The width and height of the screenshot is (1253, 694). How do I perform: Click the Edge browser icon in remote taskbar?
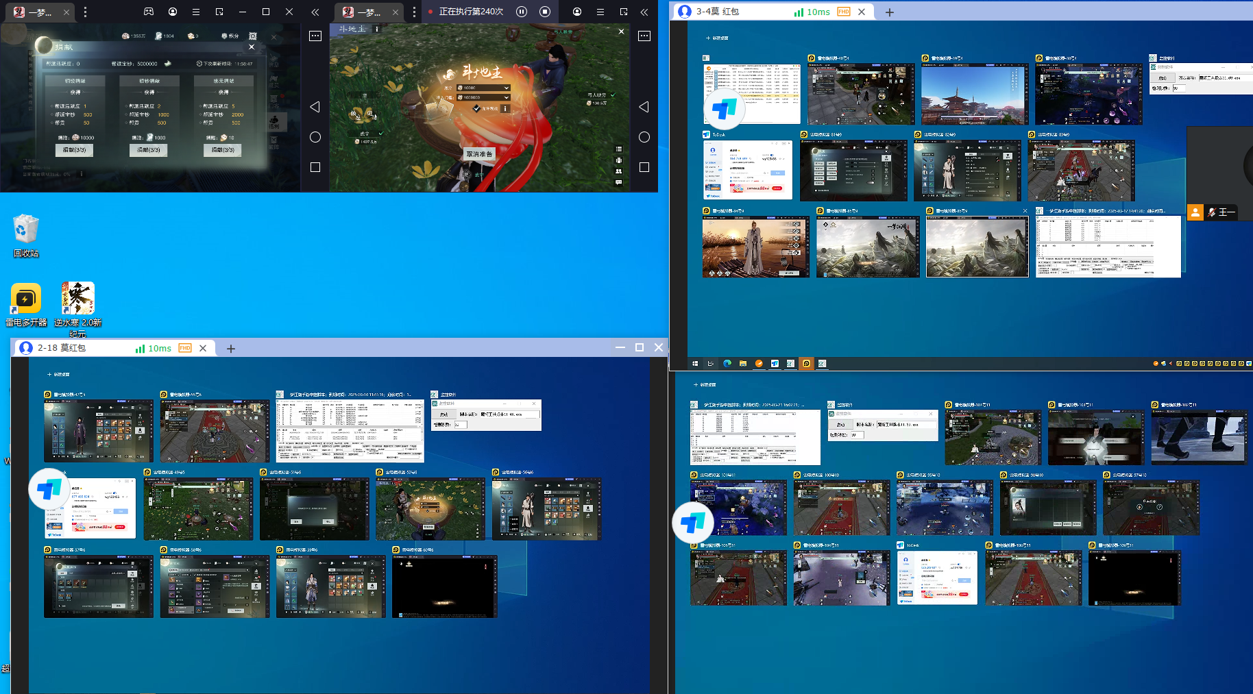tap(727, 364)
